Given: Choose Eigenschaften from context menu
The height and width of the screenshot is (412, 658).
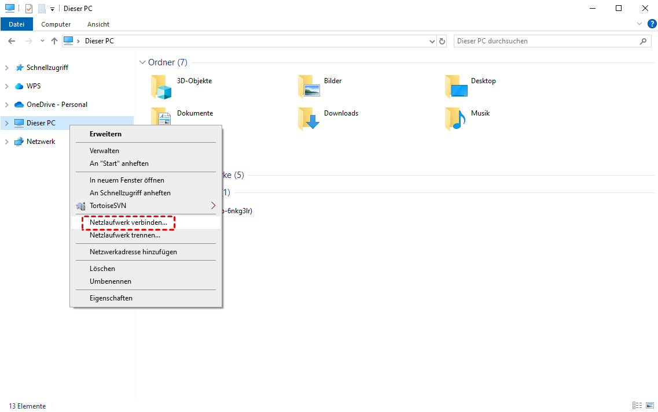Looking at the screenshot, I should click(146, 298).
